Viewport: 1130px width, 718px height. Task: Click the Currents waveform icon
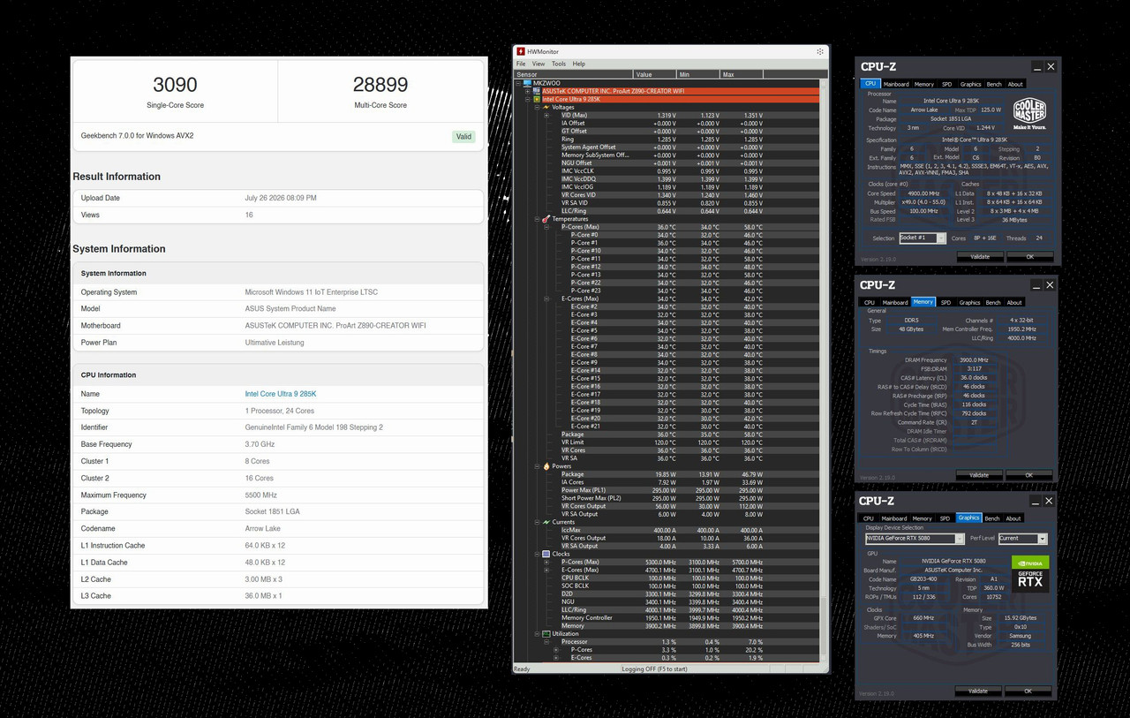point(546,522)
